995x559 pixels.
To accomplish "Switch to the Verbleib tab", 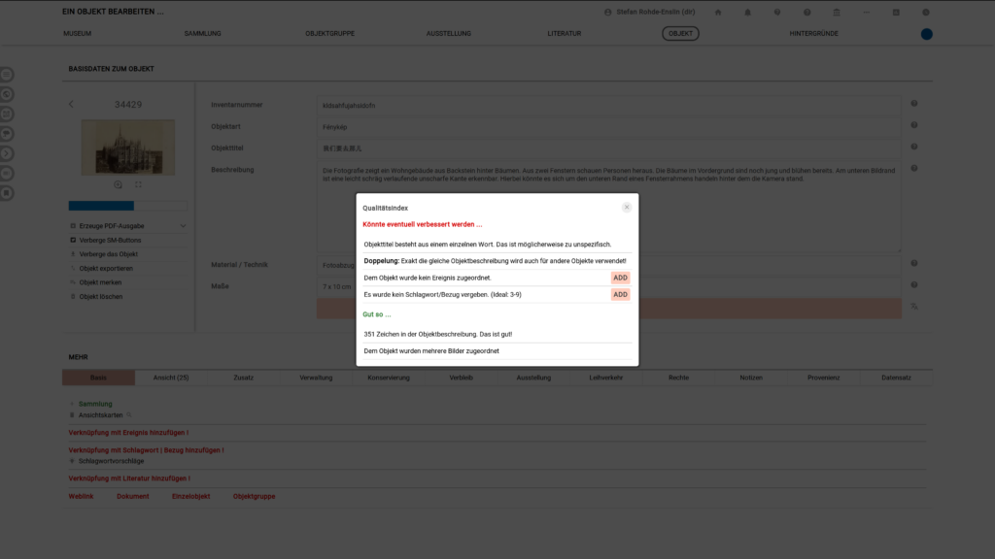I will click(461, 378).
